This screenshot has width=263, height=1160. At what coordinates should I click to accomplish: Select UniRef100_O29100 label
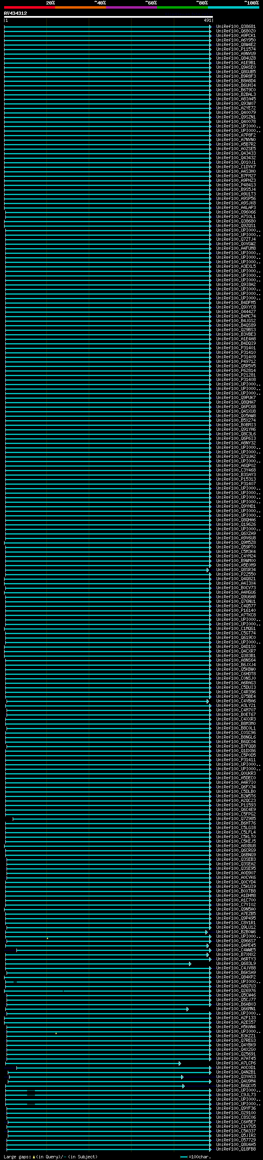[x=236, y=1113]
